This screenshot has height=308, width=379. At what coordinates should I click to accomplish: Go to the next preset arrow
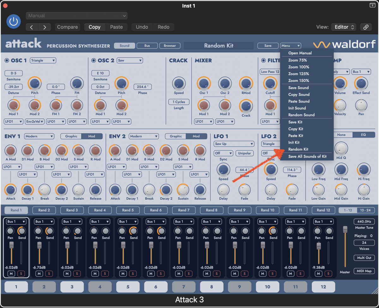pyautogui.click(x=45, y=27)
